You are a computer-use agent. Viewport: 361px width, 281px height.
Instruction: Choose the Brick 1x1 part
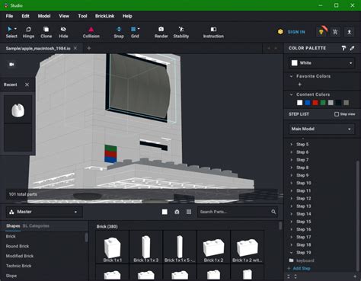coord(113,247)
